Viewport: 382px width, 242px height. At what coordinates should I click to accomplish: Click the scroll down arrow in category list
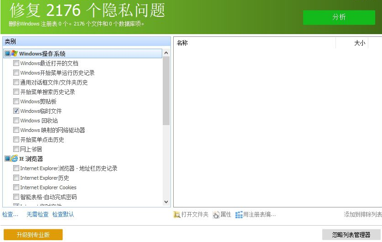pyautogui.click(x=166, y=202)
